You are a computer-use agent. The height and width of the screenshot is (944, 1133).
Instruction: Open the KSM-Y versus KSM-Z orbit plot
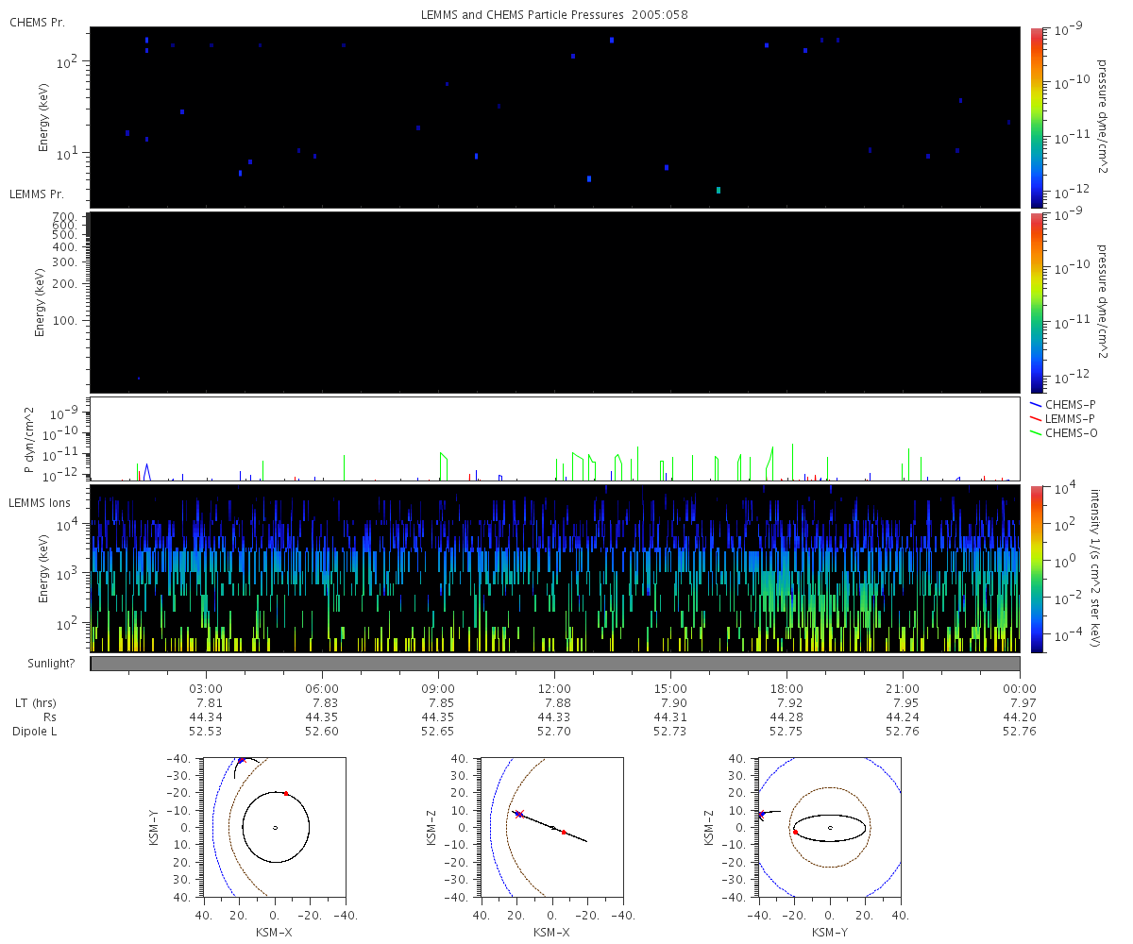830,827
